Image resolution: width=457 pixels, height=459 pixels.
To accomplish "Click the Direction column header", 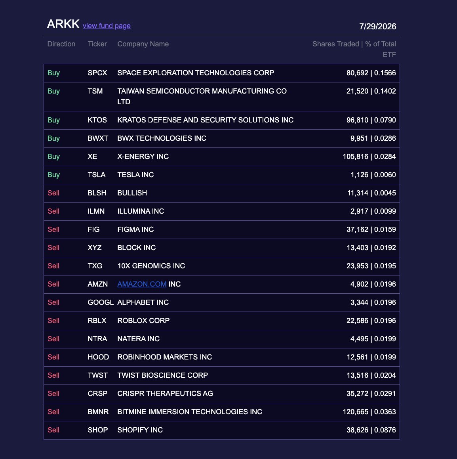I will (x=61, y=44).
